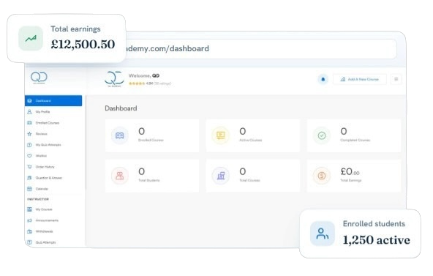Click the Active Courses monitor icon
This screenshot has width=433, height=276.
pos(220,135)
